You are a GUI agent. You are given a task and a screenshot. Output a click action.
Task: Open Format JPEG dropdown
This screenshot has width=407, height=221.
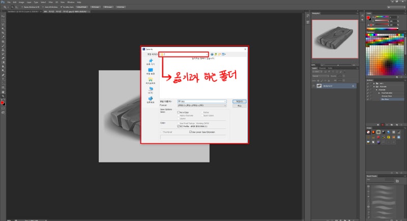point(225,106)
